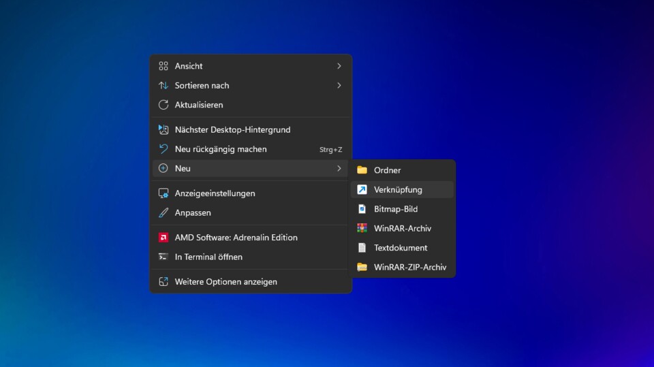
Task: Click the Textdokument page icon
Action: point(362,248)
